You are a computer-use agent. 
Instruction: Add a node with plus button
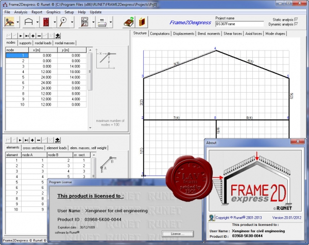tap(33, 36)
